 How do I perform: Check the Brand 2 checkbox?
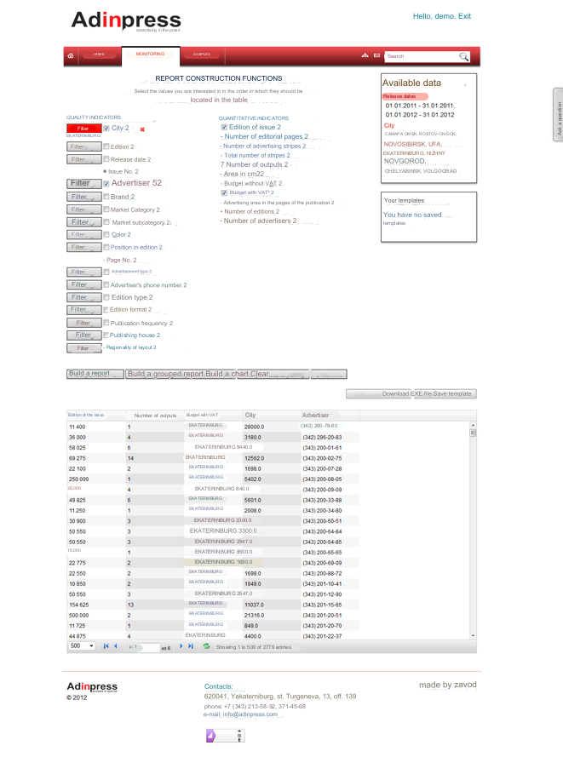[106, 197]
